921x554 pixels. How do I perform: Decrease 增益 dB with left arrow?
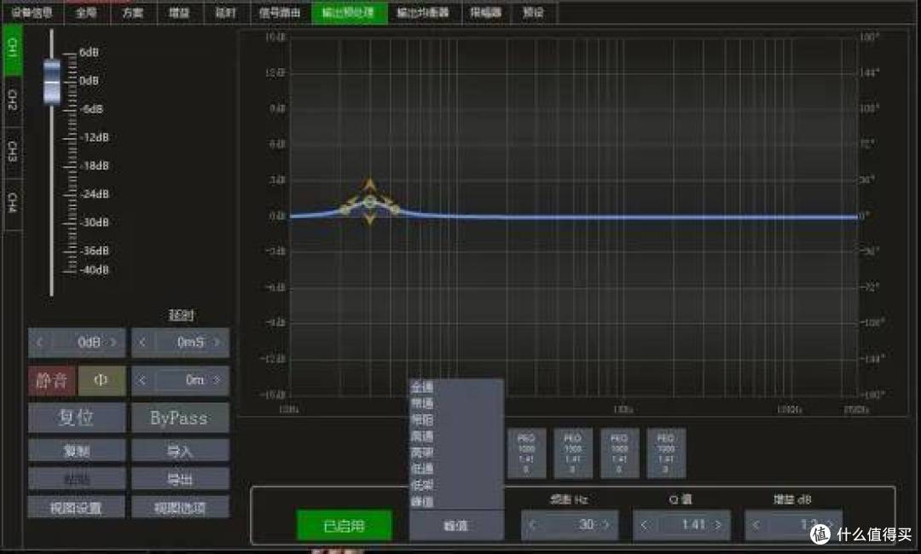coord(756,525)
